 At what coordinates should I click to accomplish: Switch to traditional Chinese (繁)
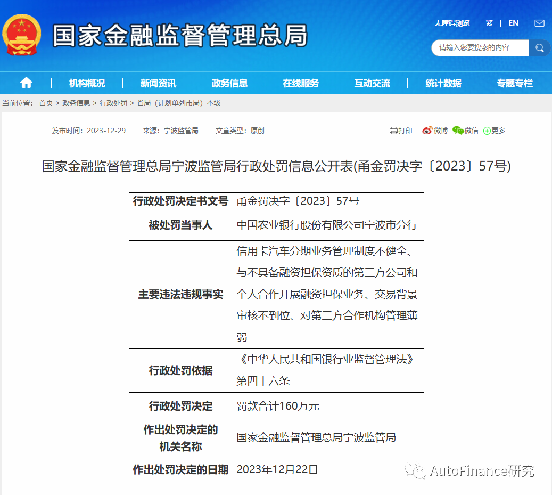point(489,23)
